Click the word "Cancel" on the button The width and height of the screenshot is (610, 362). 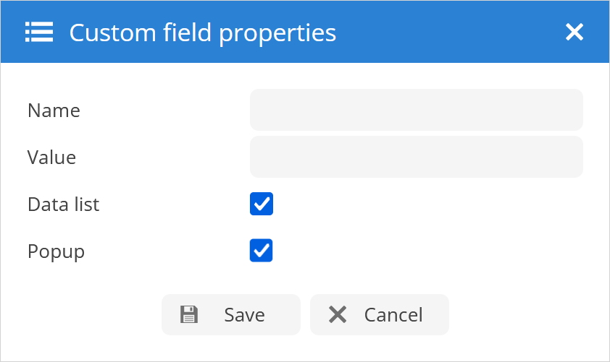pos(393,315)
